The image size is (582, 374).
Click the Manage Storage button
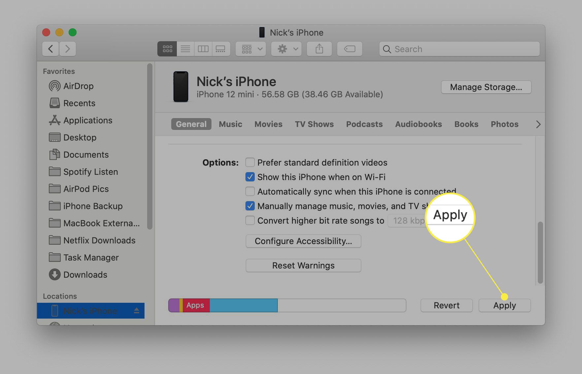point(486,87)
